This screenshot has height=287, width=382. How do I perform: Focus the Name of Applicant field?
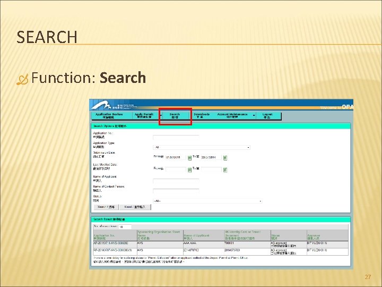click(x=176, y=181)
